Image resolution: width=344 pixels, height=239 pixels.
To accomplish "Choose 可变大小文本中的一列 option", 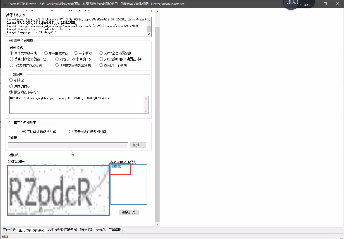I will tap(57, 59).
